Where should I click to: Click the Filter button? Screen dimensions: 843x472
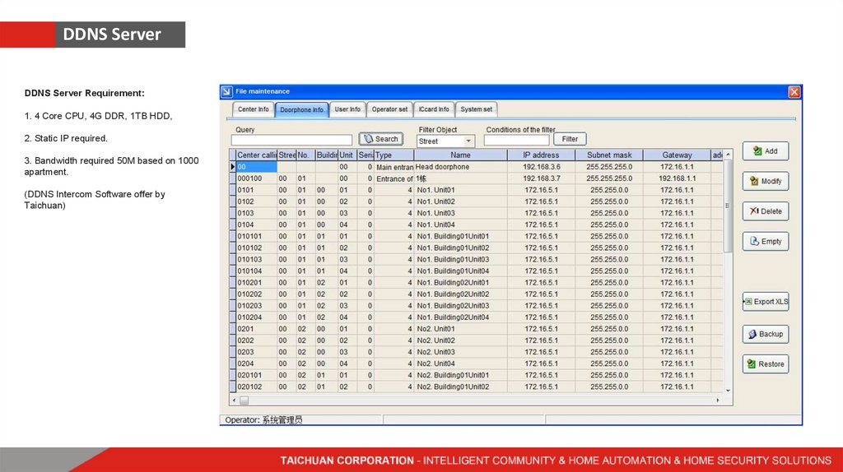(570, 140)
